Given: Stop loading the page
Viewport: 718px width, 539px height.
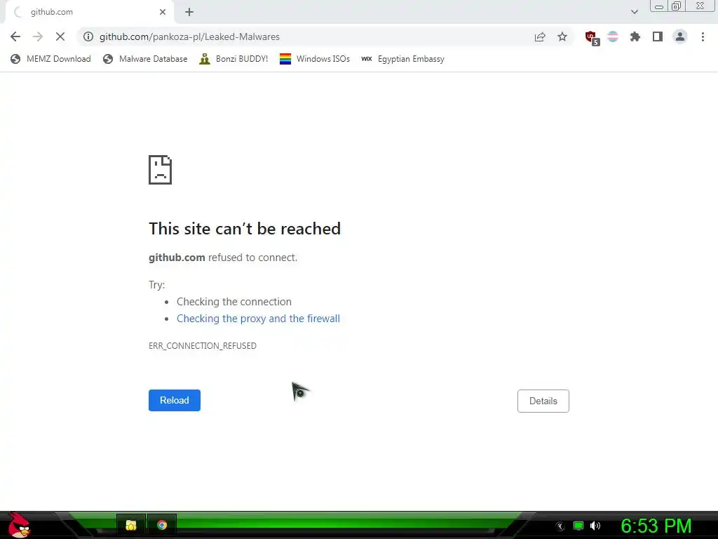Looking at the screenshot, I should [x=60, y=36].
